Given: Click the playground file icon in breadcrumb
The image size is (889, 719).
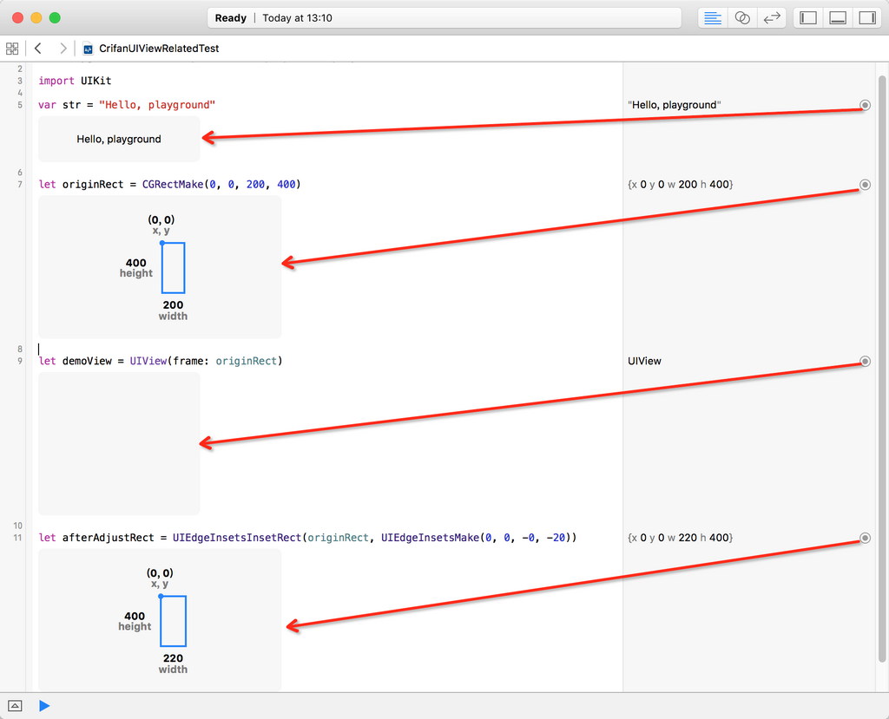Looking at the screenshot, I should pyautogui.click(x=88, y=49).
